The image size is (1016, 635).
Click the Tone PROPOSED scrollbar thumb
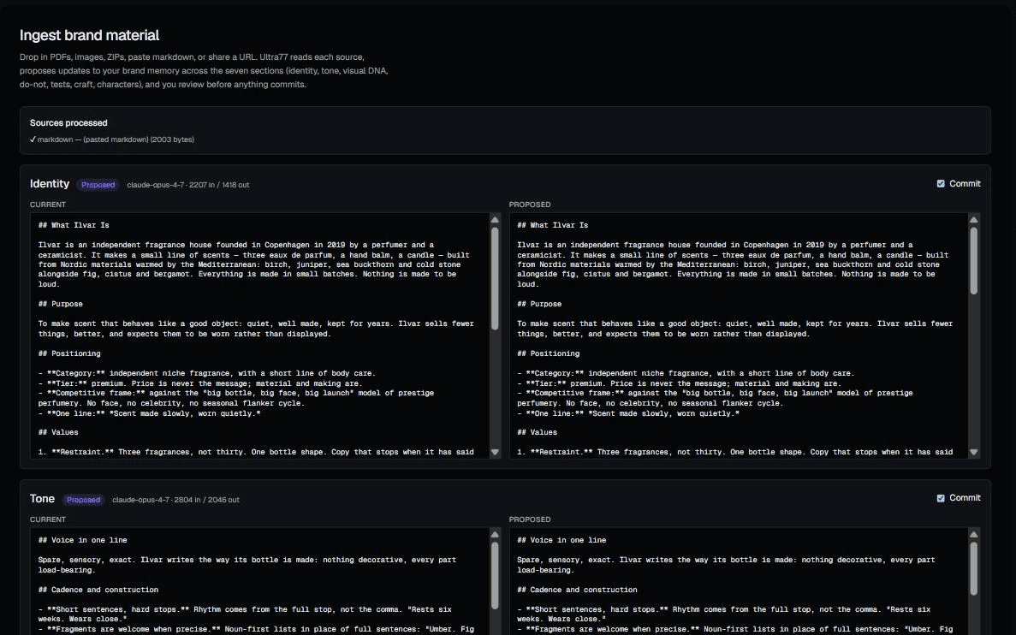point(973,568)
